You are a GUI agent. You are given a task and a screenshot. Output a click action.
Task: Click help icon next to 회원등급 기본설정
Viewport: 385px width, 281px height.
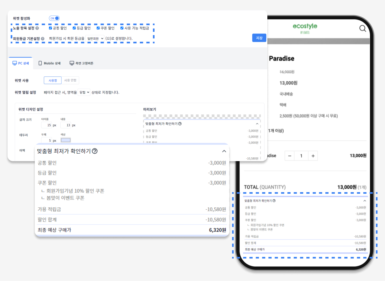tap(43, 39)
